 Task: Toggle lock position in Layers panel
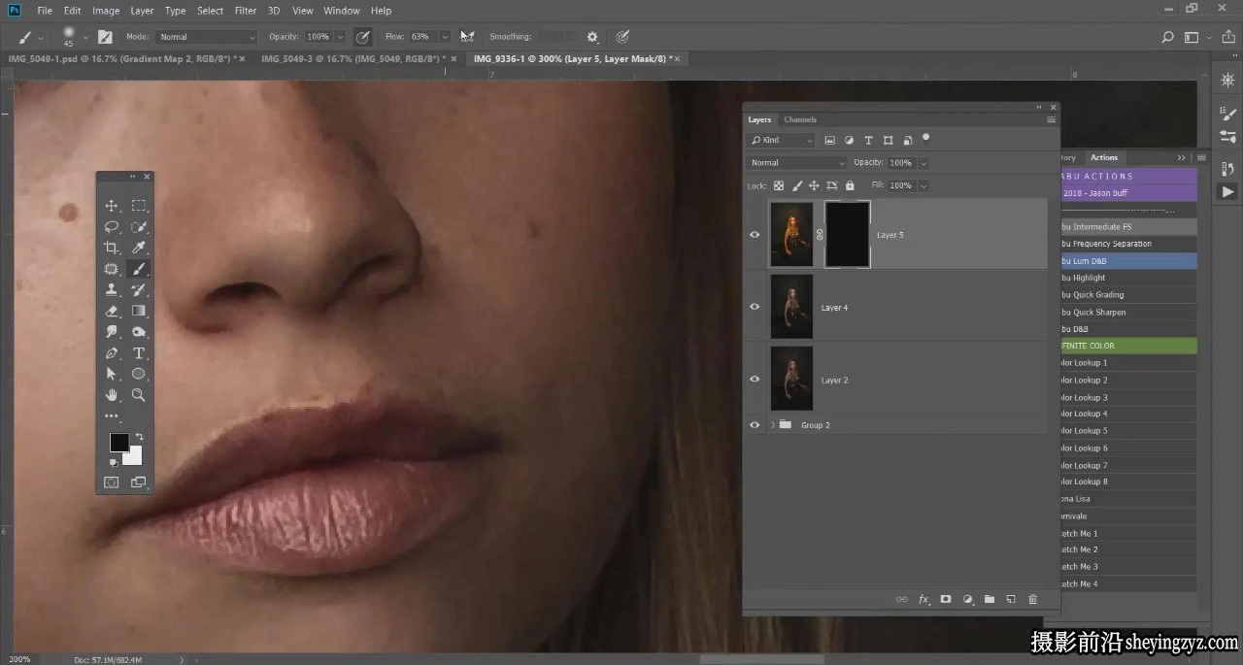[x=814, y=185]
